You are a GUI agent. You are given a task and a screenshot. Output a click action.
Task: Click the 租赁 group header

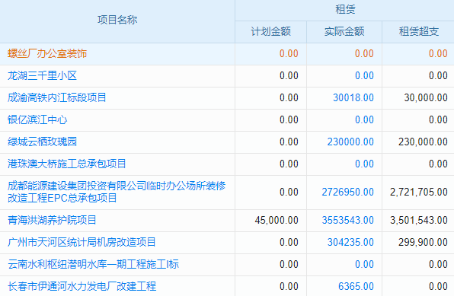point(345,9)
